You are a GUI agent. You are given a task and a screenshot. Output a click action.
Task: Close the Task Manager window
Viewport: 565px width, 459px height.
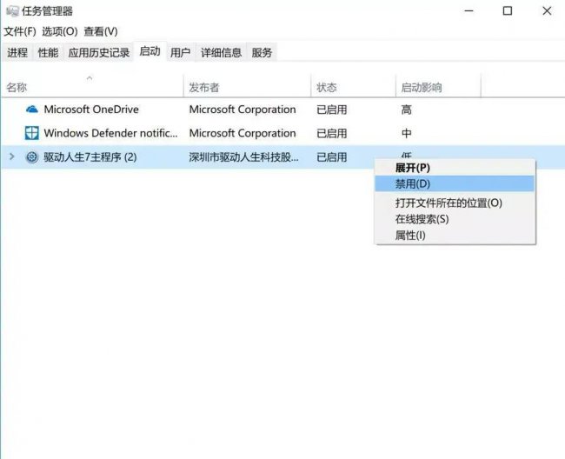pyautogui.click(x=547, y=10)
